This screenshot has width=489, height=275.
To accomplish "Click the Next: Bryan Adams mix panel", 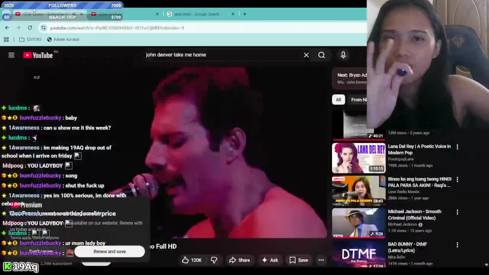I will (350, 78).
